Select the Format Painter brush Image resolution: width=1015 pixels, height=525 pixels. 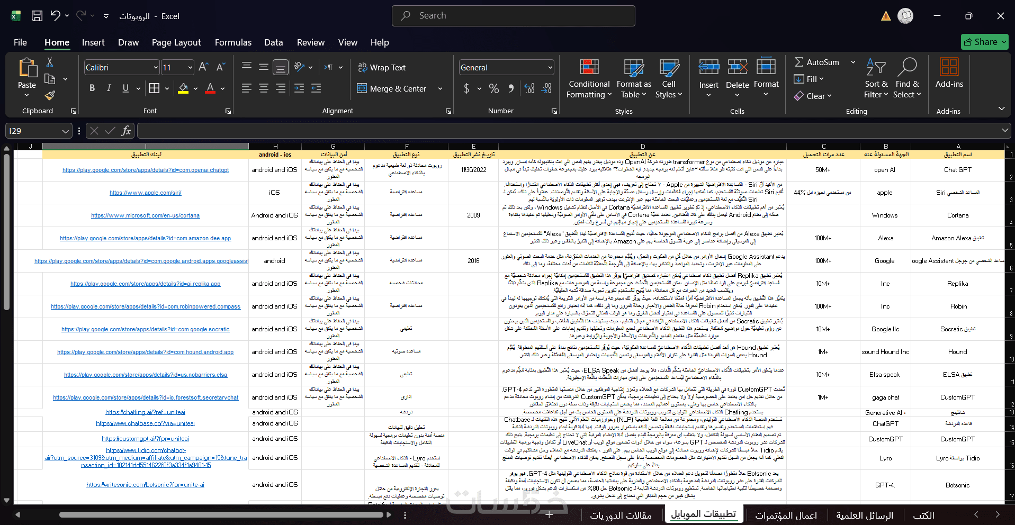(x=50, y=95)
